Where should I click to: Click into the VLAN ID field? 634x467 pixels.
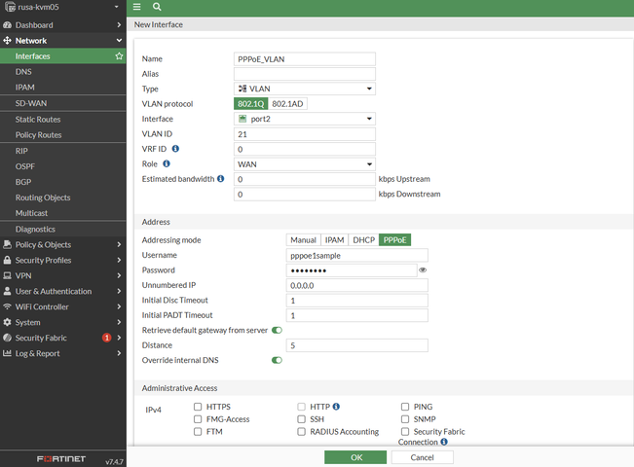coord(305,134)
